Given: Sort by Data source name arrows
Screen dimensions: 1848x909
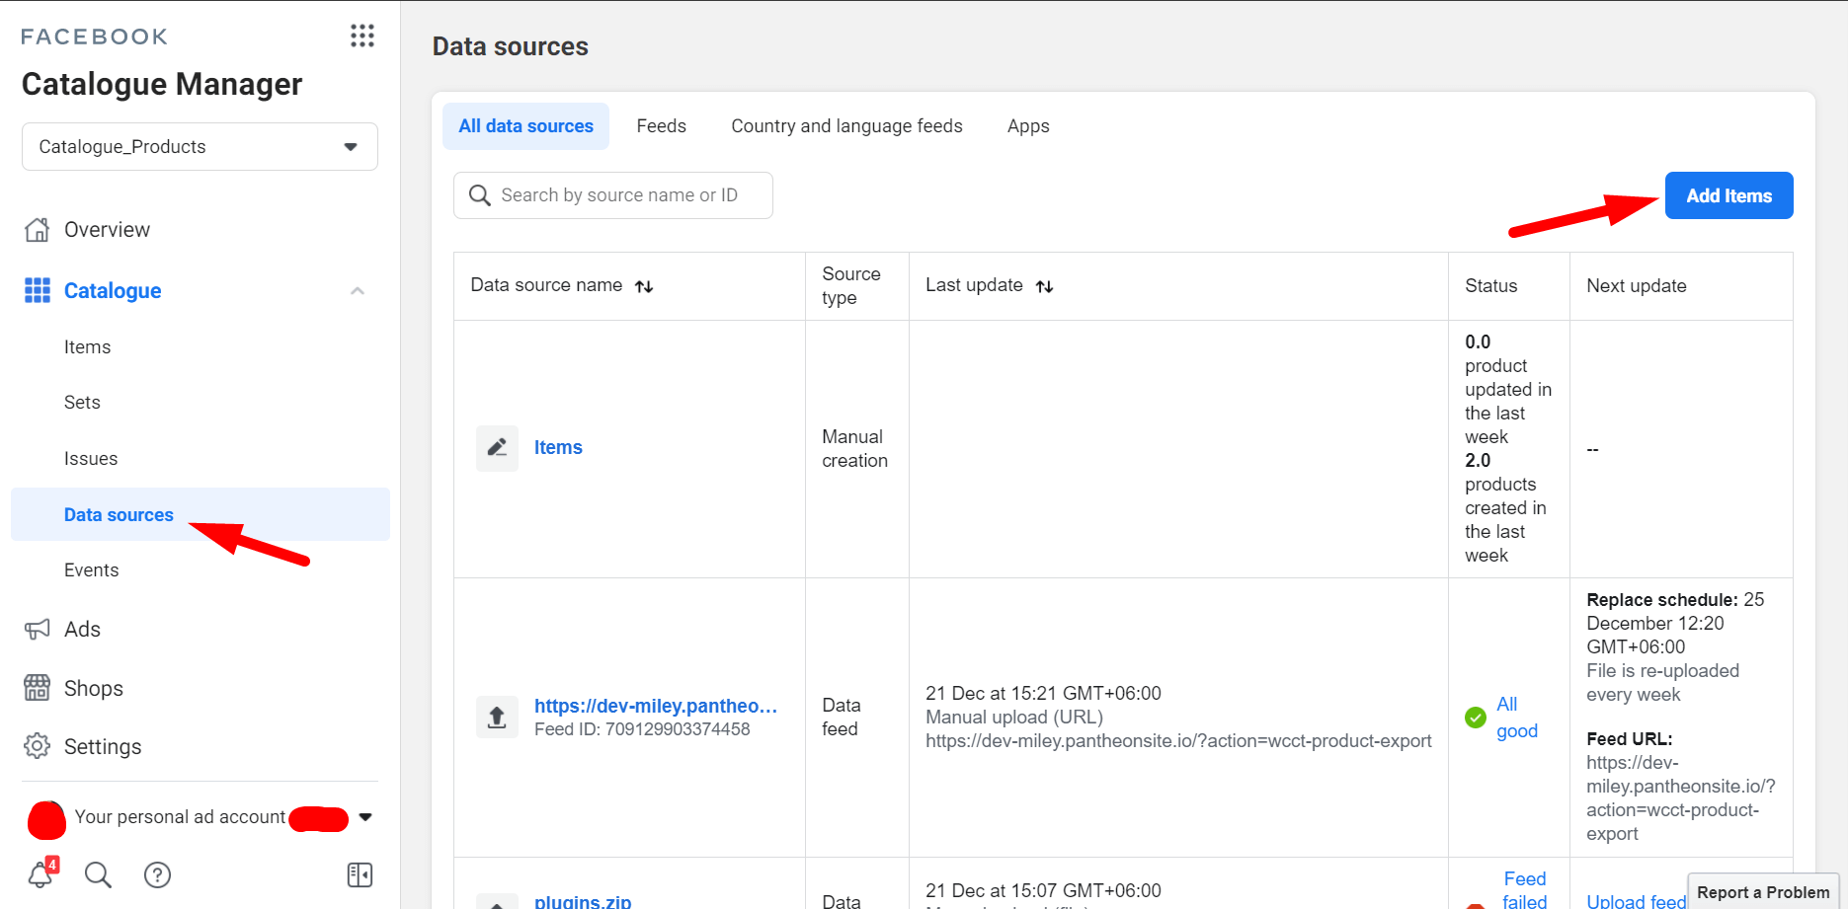Looking at the screenshot, I should pyautogui.click(x=644, y=286).
